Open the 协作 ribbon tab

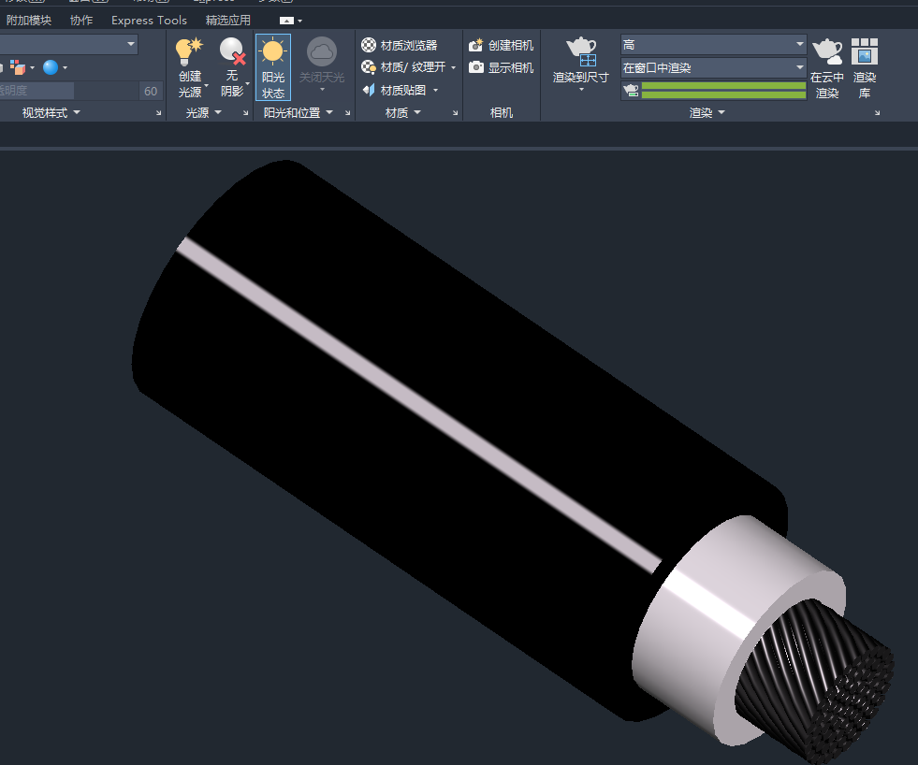(81, 20)
